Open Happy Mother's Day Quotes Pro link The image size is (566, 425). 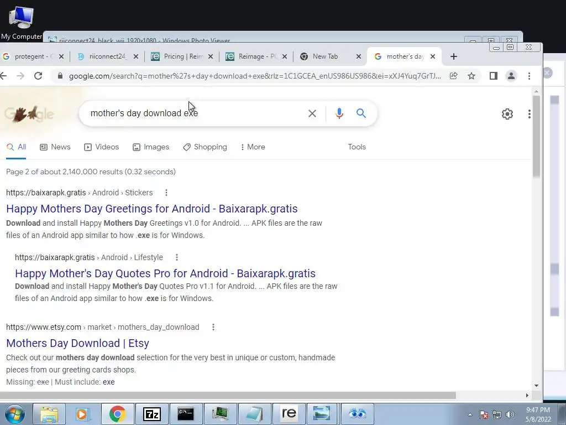[x=165, y=273]
